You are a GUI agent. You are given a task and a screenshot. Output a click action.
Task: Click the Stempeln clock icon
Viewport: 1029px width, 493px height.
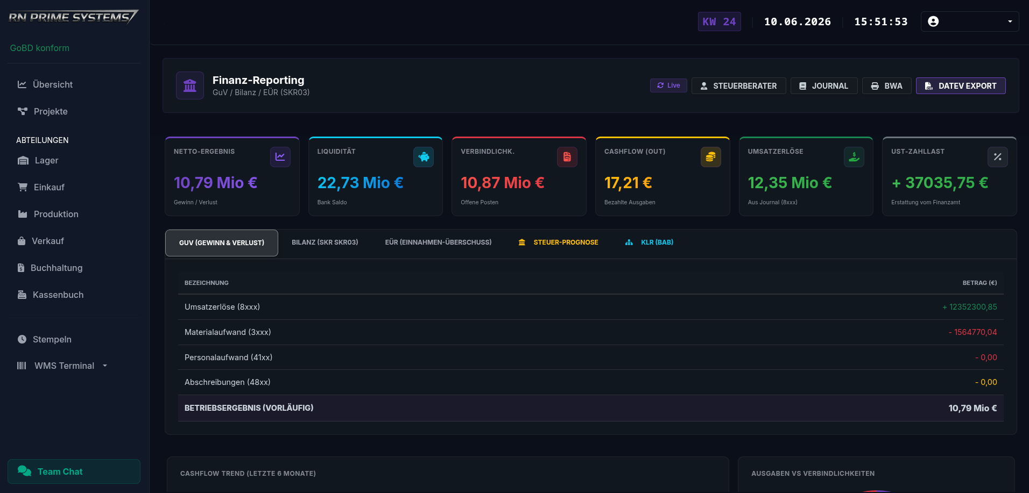click(x=22, y=339)
